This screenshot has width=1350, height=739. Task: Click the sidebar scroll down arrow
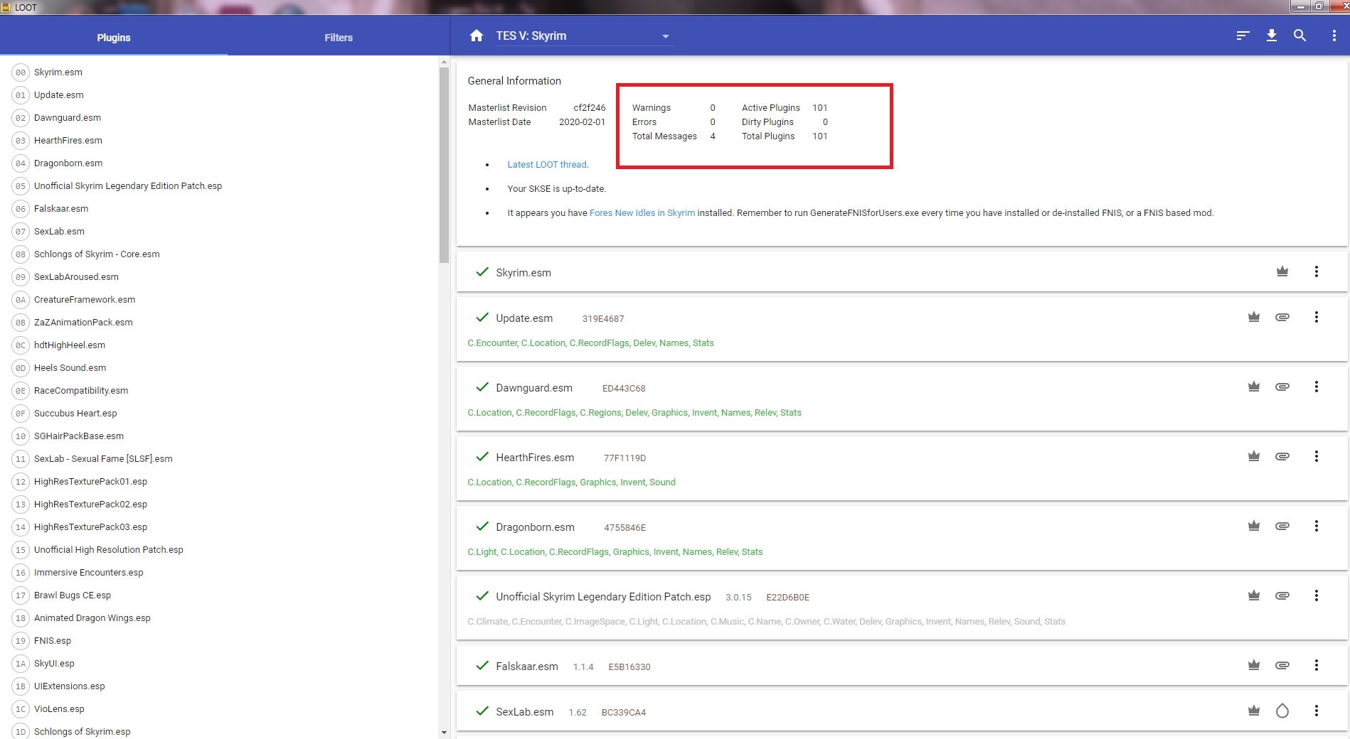click(x=444, y=732)
